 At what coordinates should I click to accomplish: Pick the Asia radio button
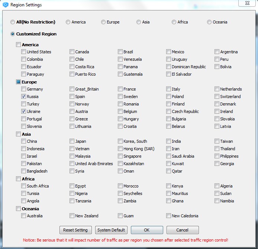139,22
